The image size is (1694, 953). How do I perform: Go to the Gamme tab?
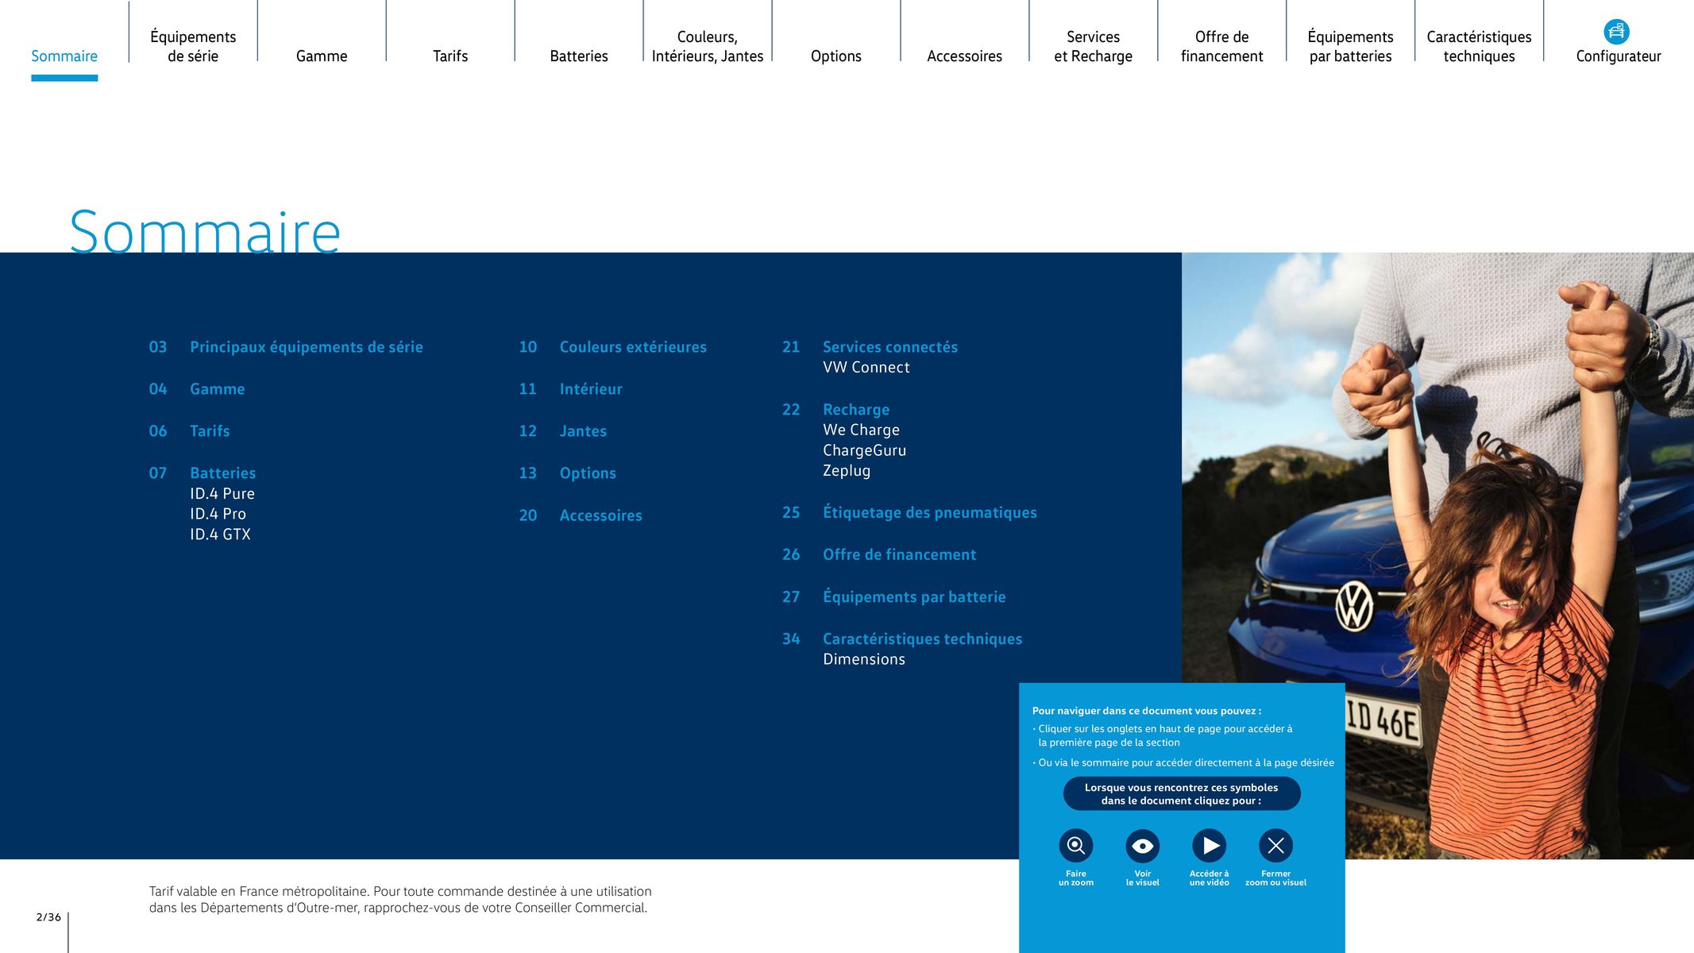(x=322, y=56)
